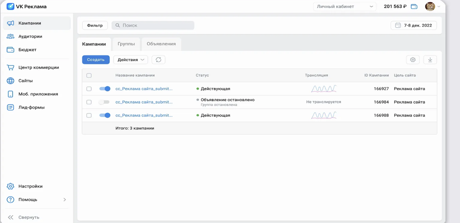The image size is (460, 223).
Task: Click the campaign ID 166984
Action: (x=381, y=102)
